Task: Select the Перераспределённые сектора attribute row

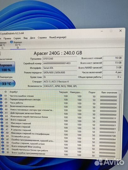Action: tap(59, 99)
